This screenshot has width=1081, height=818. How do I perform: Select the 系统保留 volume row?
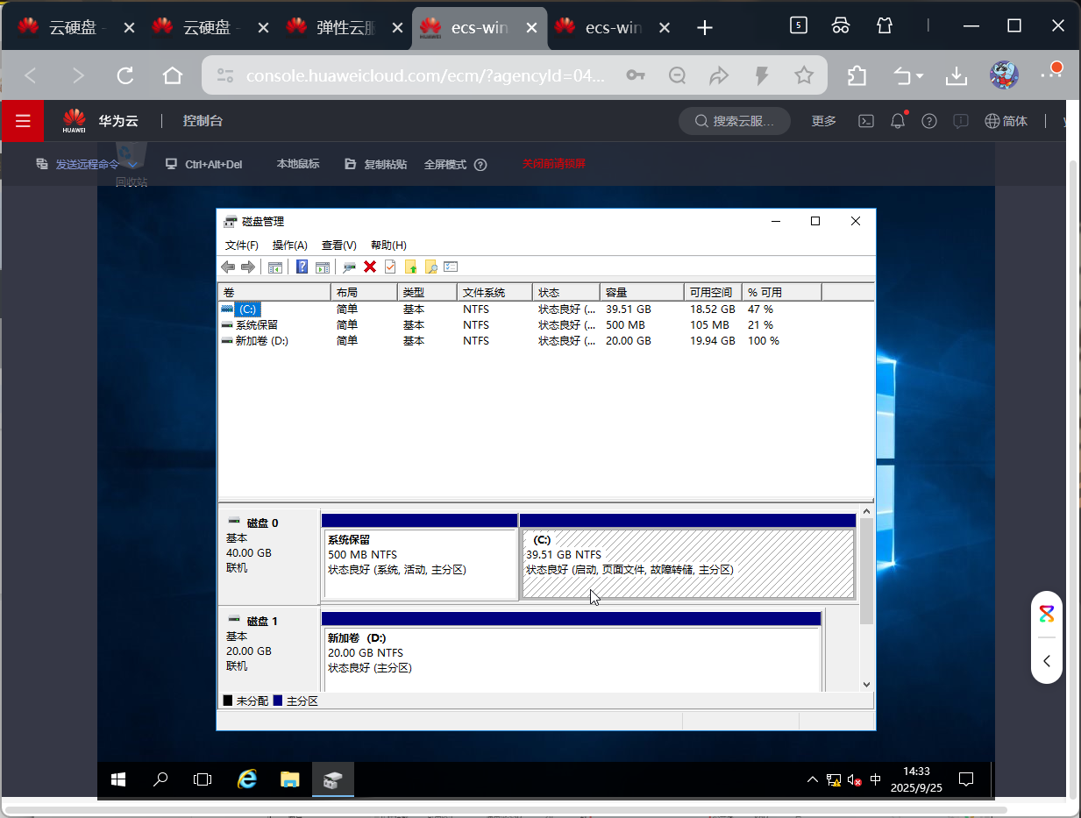(545, 325)
